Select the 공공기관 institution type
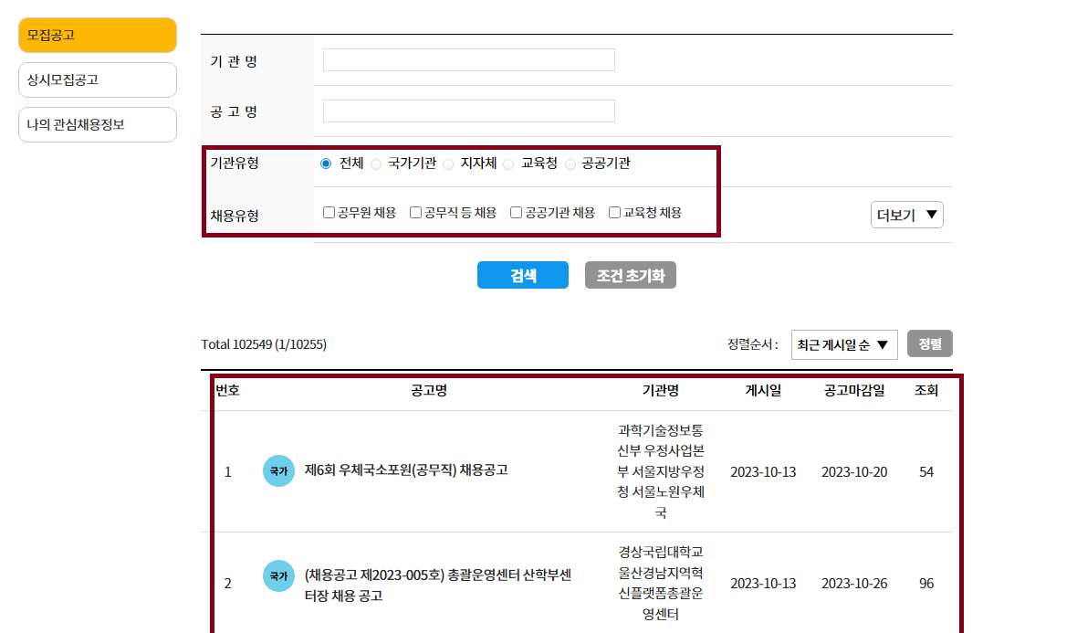This screenshot has width=1077, height=633. [x=570, y=164]
